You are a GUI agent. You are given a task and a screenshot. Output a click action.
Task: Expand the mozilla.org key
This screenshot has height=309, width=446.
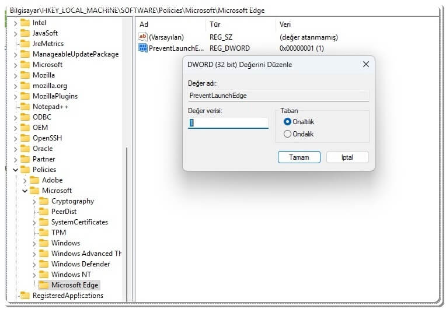click(15, 86)
